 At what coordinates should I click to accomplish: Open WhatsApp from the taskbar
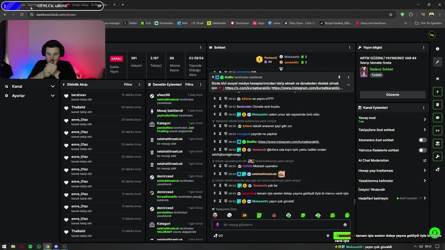pos(39,247)
